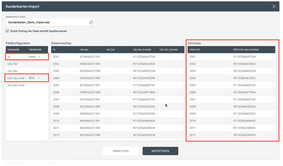Click RFID cell 9113256AB00704 in Vorschau
This screenshot has height=166, width=283.
[x=244, y=85]
